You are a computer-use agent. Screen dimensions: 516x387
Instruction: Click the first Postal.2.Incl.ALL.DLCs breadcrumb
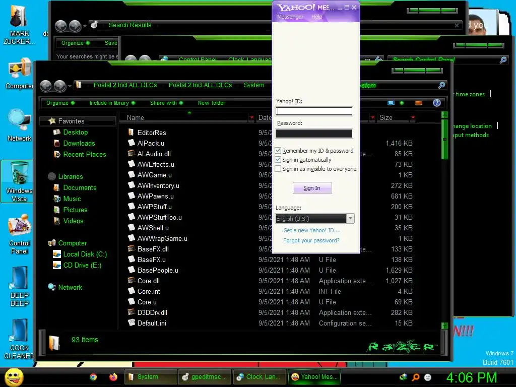tap(125, 85)
